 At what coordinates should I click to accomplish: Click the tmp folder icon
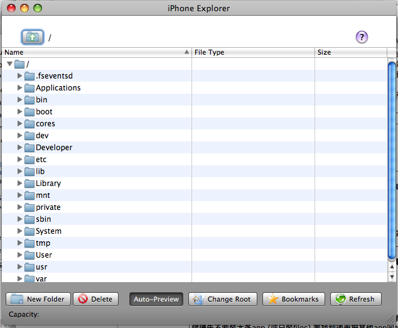(30, 243)
